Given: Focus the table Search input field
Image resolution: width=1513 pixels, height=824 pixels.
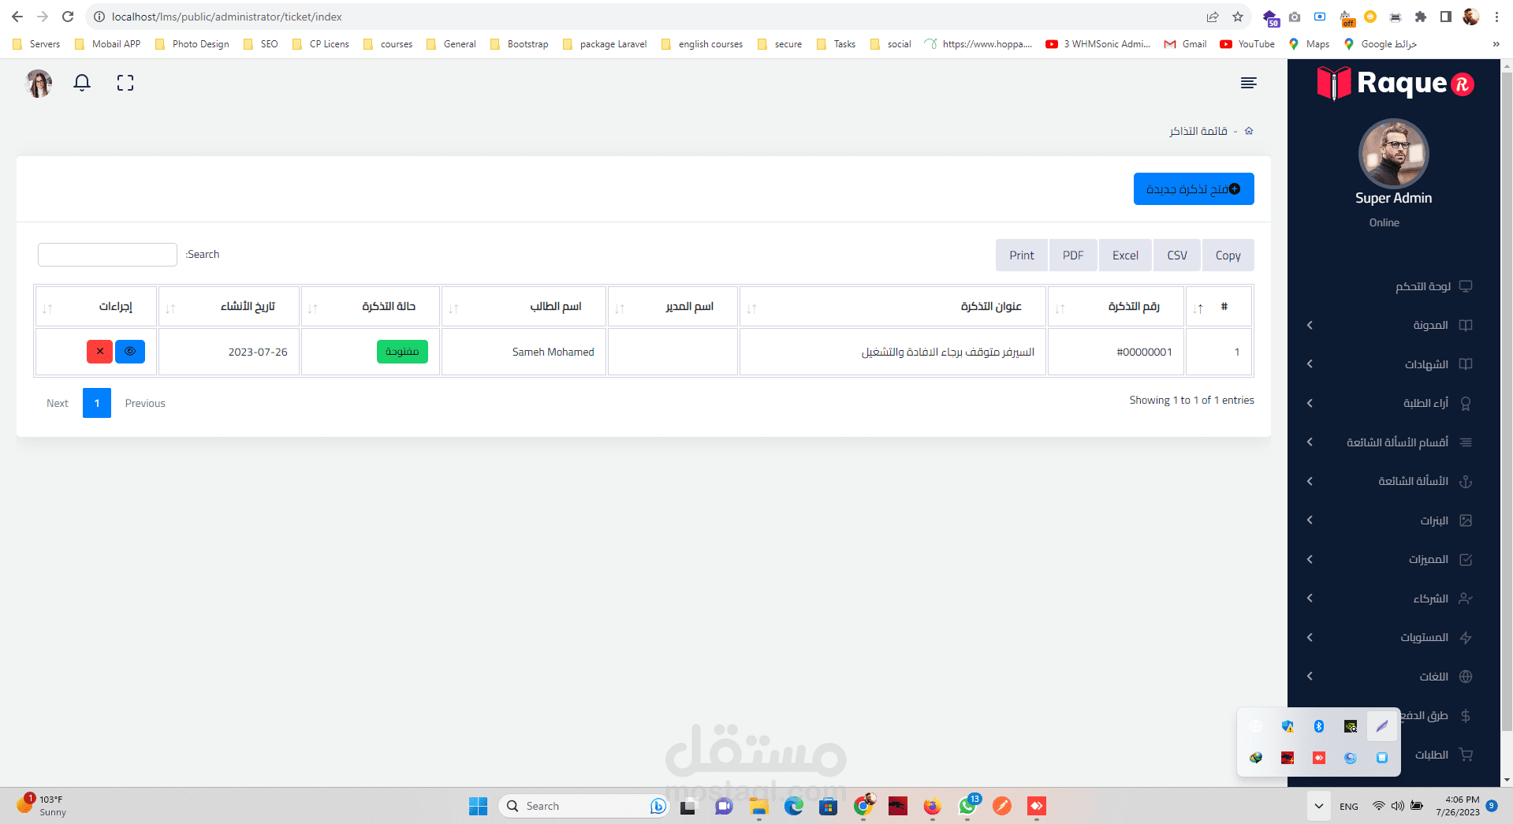Looking at the screenshot, I should [x=107, y=255].
